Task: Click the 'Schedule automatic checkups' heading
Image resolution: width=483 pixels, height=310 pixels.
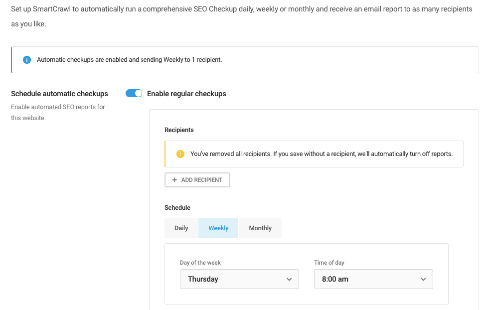Action: click(59, 94)
